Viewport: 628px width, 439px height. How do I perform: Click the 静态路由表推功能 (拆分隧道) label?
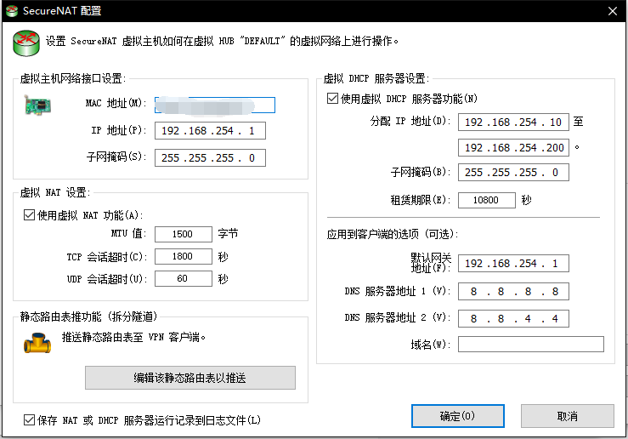89,316
